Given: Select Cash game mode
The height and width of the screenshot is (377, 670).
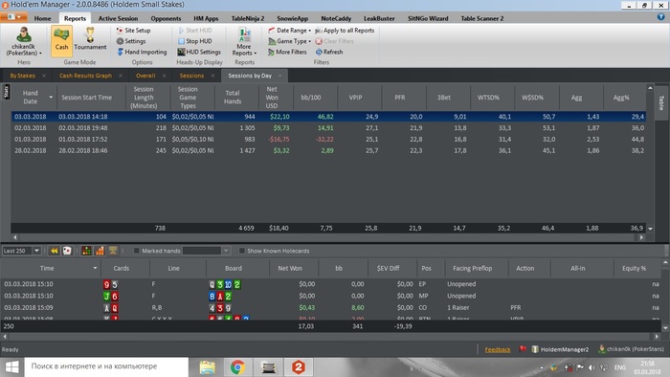Looking at the screenshot, I should [61, 41].
